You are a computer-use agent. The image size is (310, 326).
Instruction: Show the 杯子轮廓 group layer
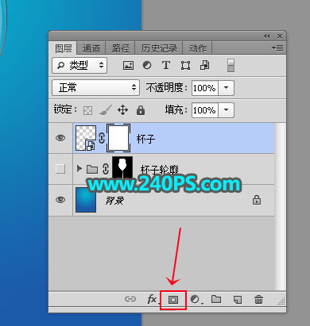click(x=60, y=169)
